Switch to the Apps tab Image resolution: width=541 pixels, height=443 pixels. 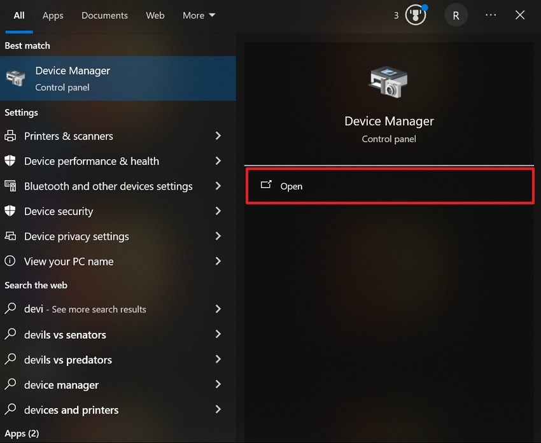[53, 15]
